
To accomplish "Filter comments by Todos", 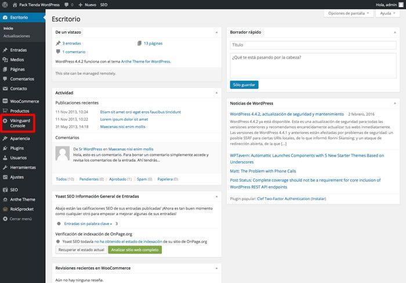I will (61, 179).
